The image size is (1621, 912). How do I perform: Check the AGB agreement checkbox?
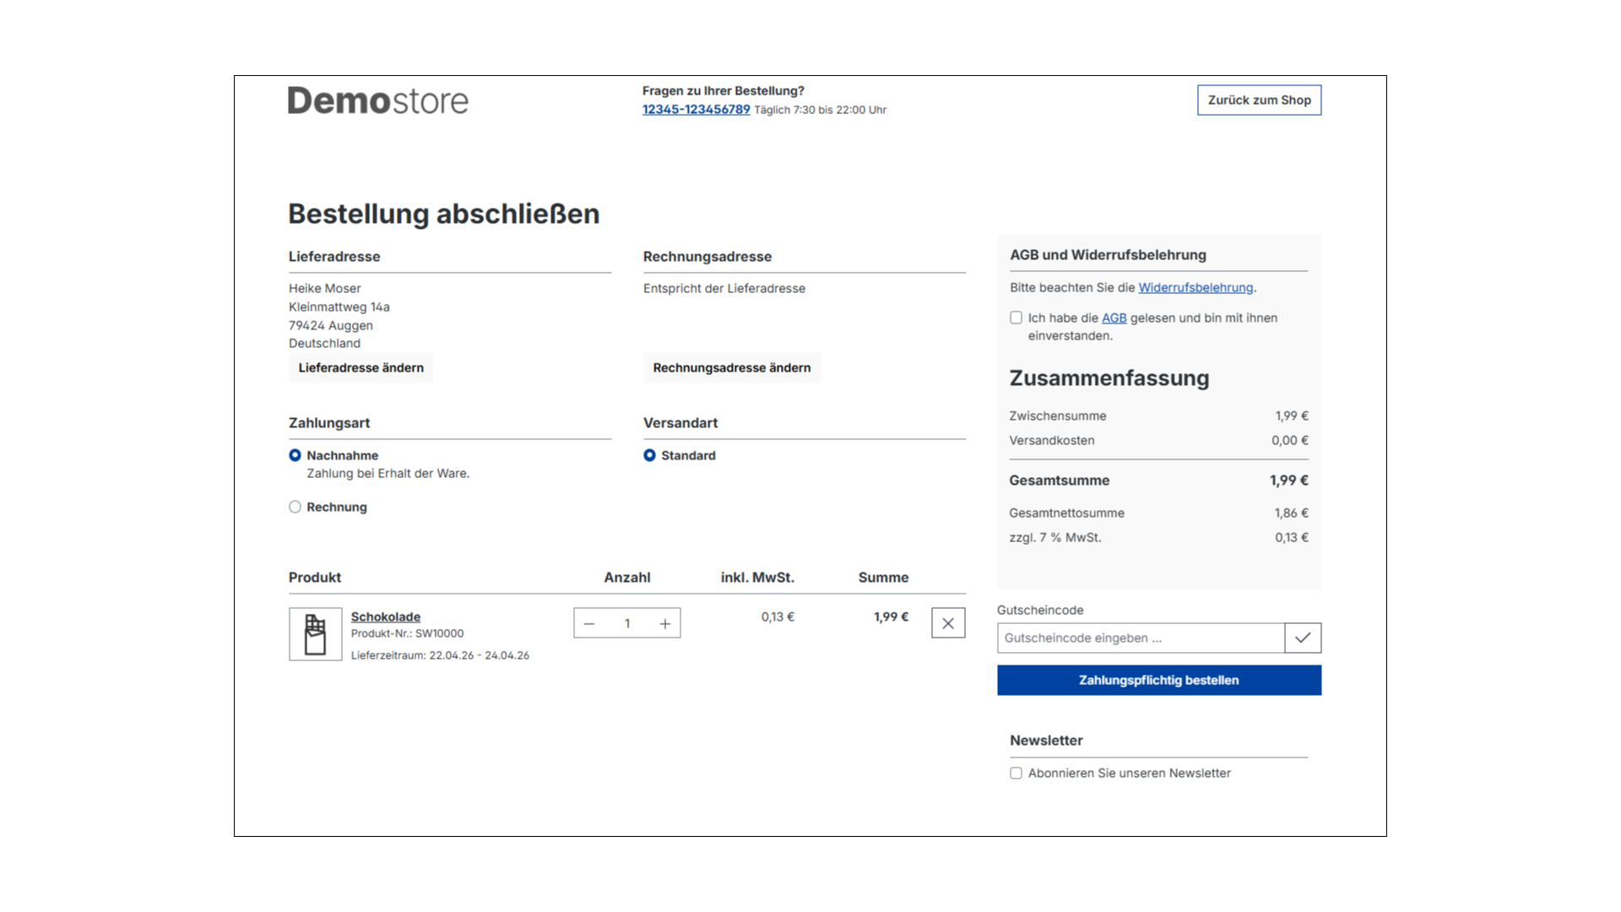coord(1016,318)
